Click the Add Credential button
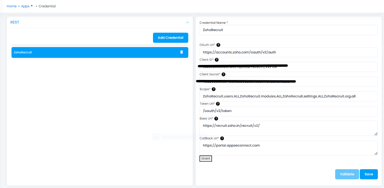384x188 pixels. [170, 38]
